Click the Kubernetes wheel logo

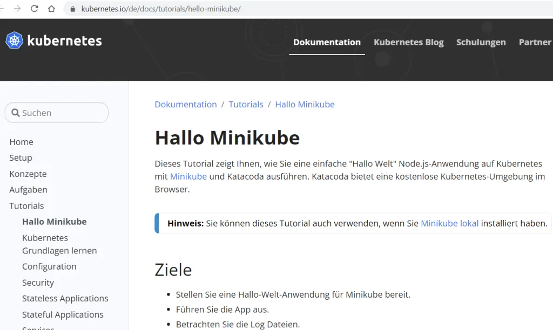click(x=15, y=40)
